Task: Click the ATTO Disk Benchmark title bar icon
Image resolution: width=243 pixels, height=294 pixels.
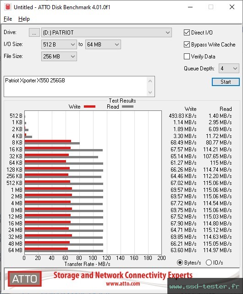Action: coord(8,7)
